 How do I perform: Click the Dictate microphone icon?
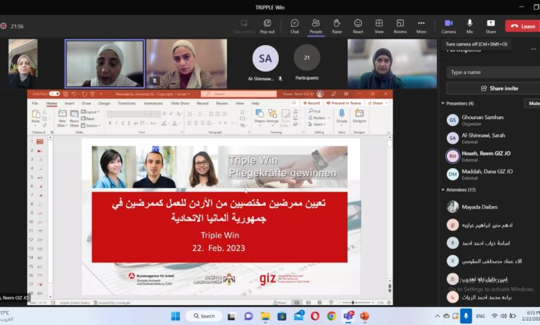(x=341, y=113)
